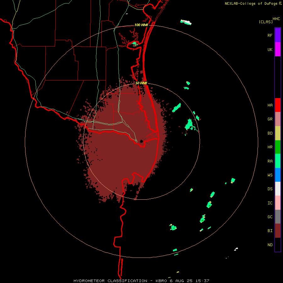The height and width of the screenshot is (283, 283).
Task: Click the 'RF' legend label text
Action: click(270, 36)
